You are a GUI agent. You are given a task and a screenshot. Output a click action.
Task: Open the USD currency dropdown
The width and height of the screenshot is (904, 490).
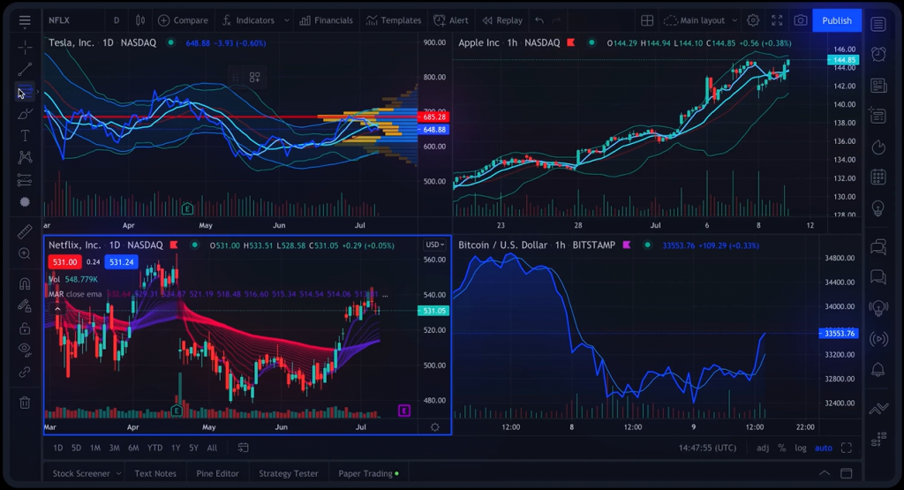click(434, 245)
